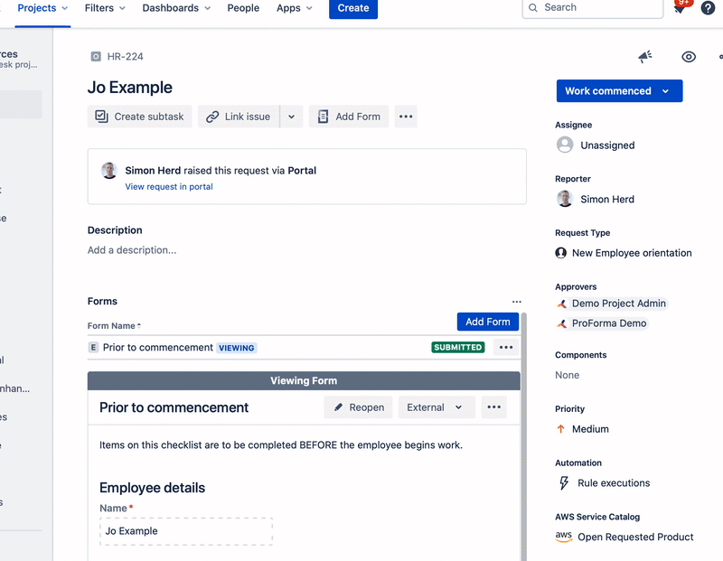Click the Medium priority arrow icon
Image resolution: width=723 pixels, height=561 pixels.
pos(560,429)
